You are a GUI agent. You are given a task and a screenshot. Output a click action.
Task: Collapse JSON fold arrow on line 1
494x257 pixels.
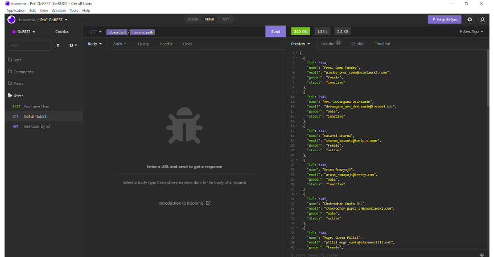point(297,53)
